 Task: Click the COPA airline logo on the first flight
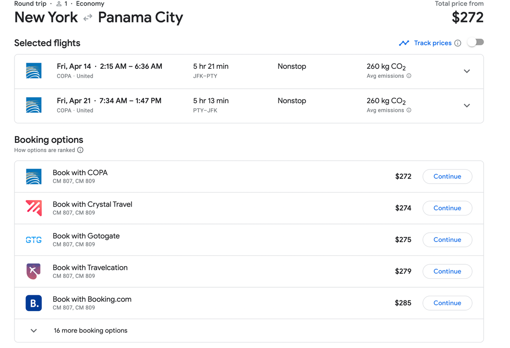(x=33, y=71)
